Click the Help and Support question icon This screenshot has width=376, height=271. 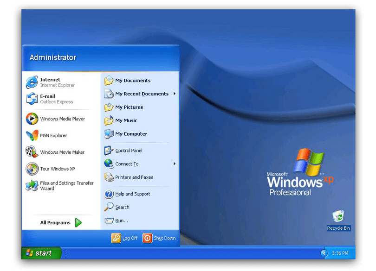point(109,194)
